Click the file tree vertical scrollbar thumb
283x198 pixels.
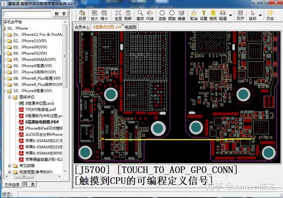pos(65,56)
